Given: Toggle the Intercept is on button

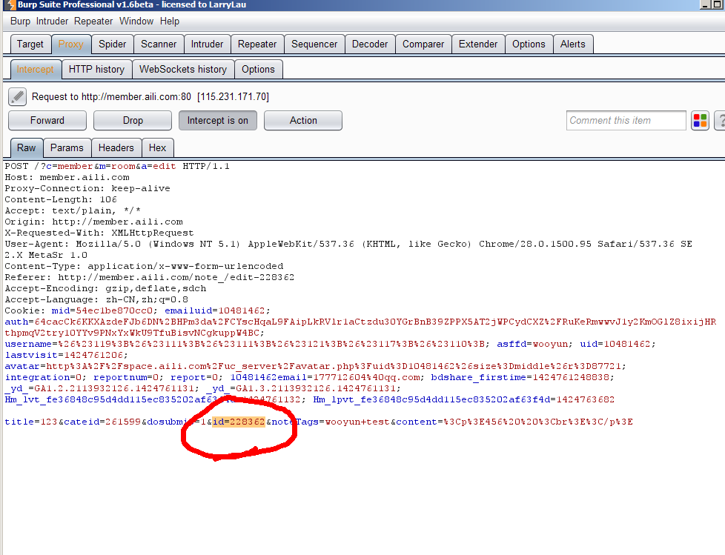Looking at the screenshot, I should pos(218,121).
